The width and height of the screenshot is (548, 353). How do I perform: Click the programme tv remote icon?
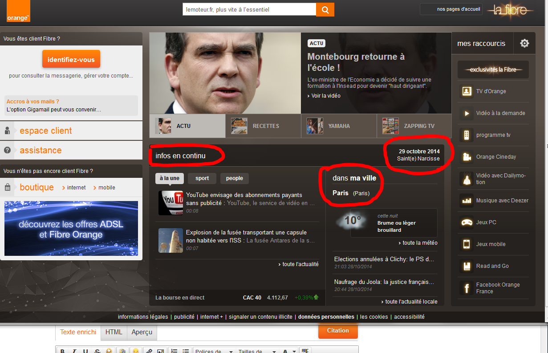tap(467, 135)
